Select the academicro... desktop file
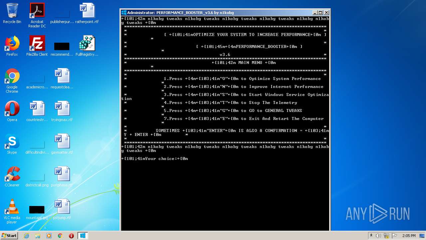Screen dimensions: 426x240 [x=37, y=82]
